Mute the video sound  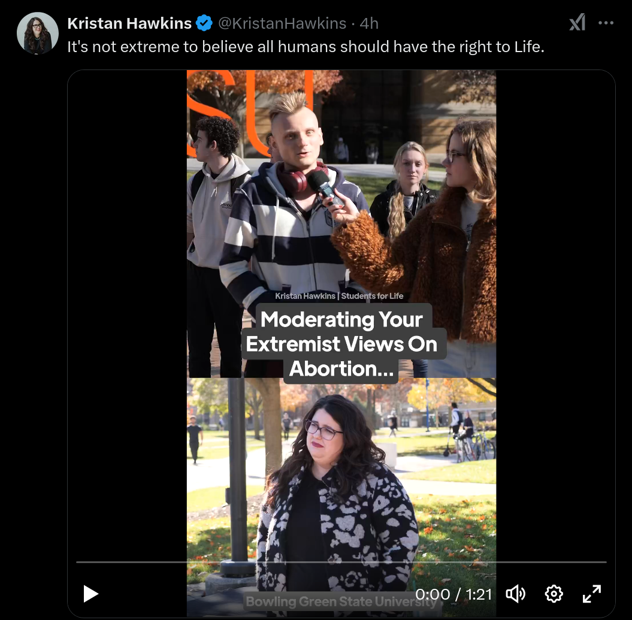[x=516, y=594]
